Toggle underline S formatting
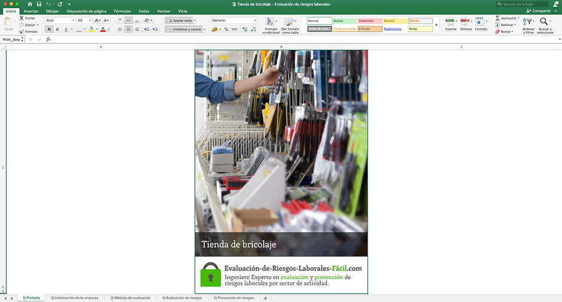Image resolution: width=562 pixels, height=302 pixels. pyautogui.click(x=65, y=29)
